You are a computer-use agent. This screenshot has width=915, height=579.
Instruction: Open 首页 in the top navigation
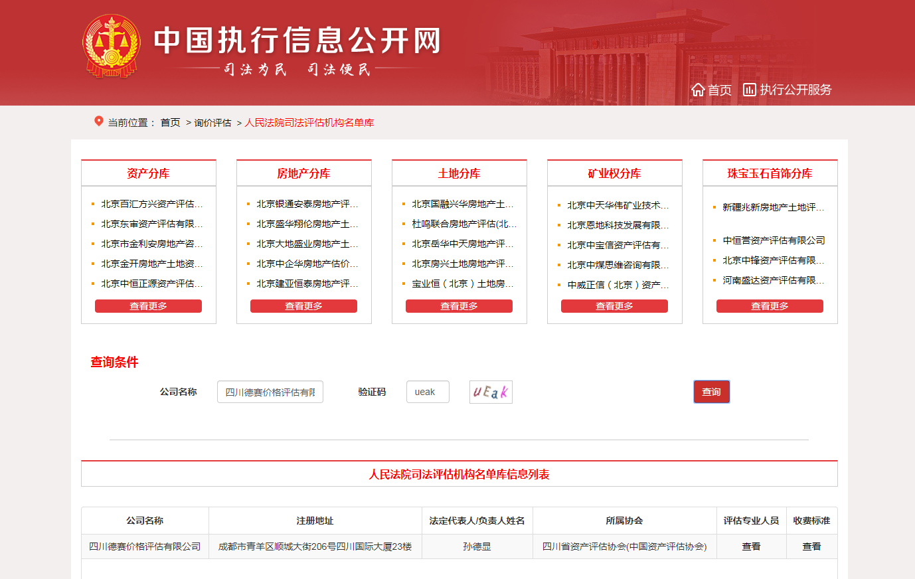pyautogui.click(x=720, y=90)
